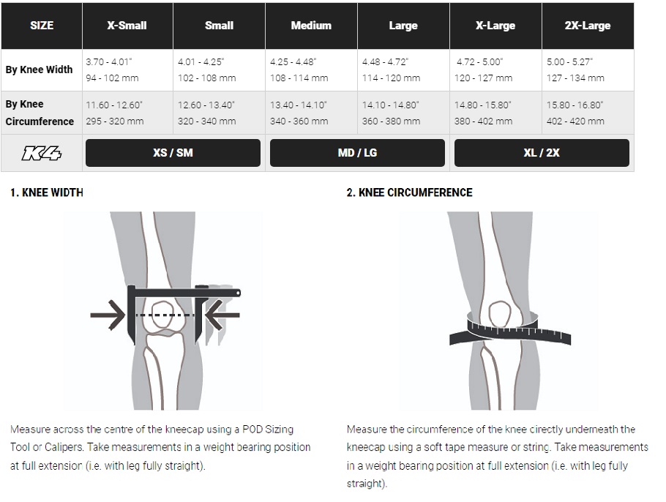
Task: Click the X-Small column header
Action: [127, 26]
